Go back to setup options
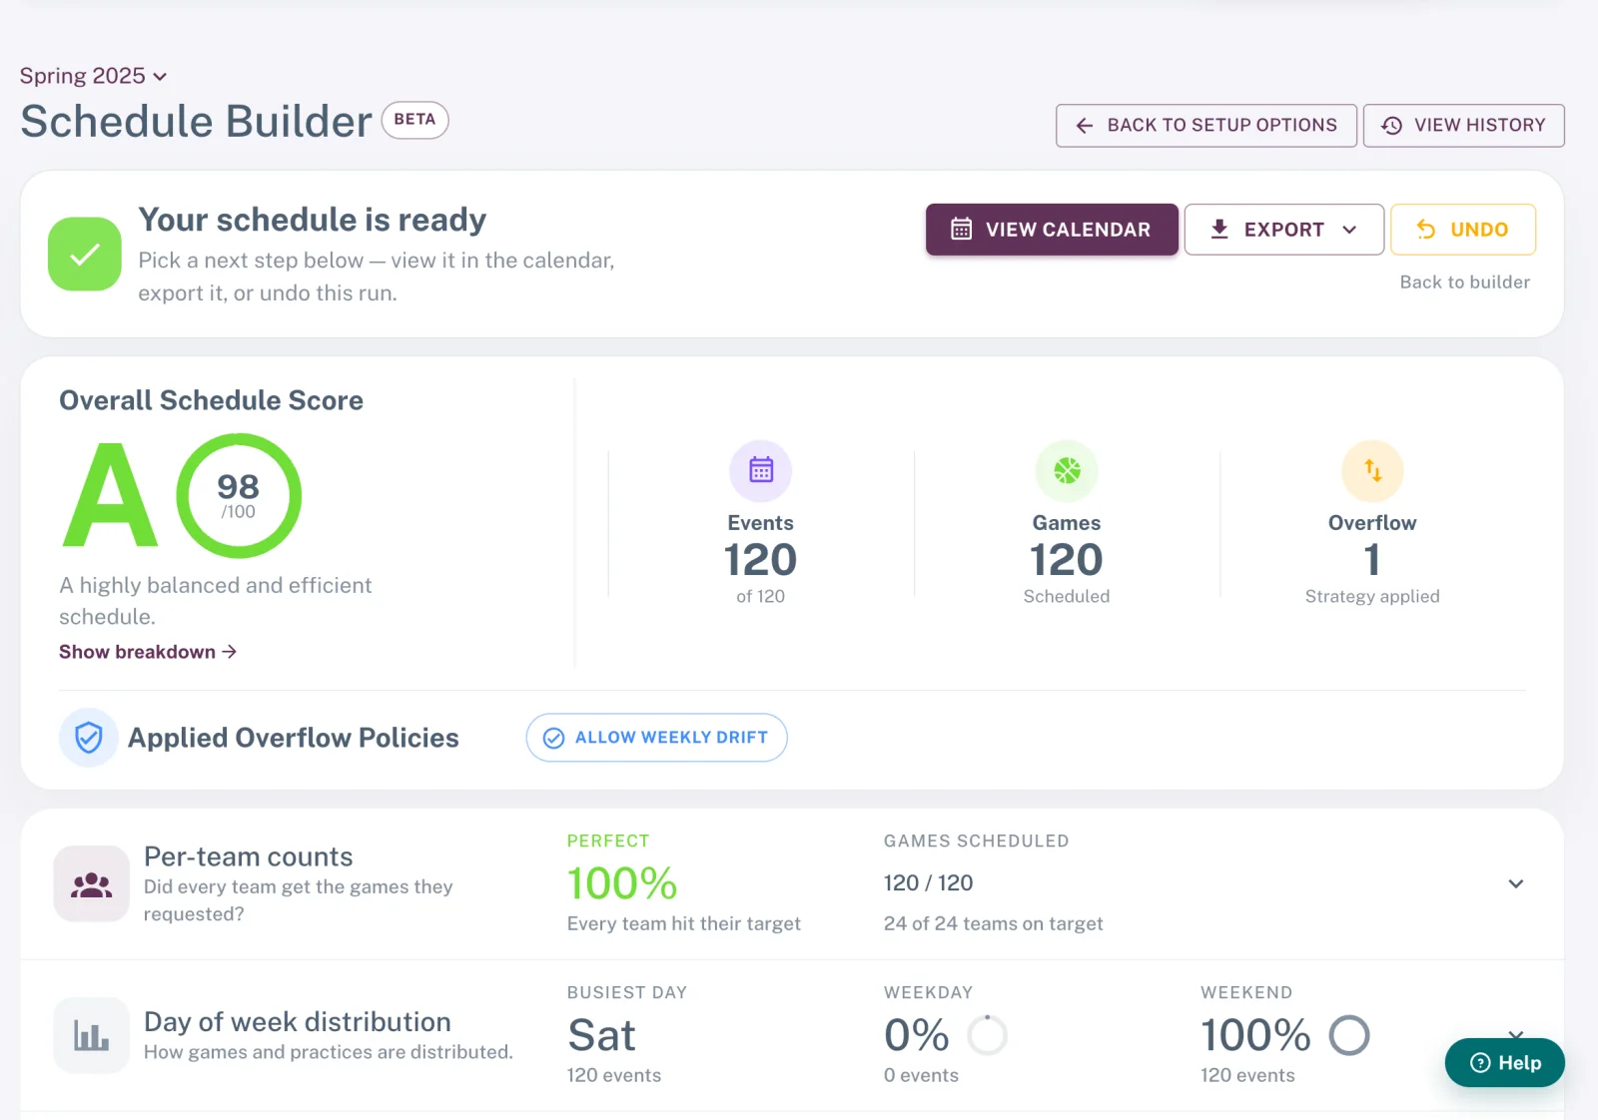Image resolution: width=1598 pixels, height=1120 pixels. coord(1205,126)
